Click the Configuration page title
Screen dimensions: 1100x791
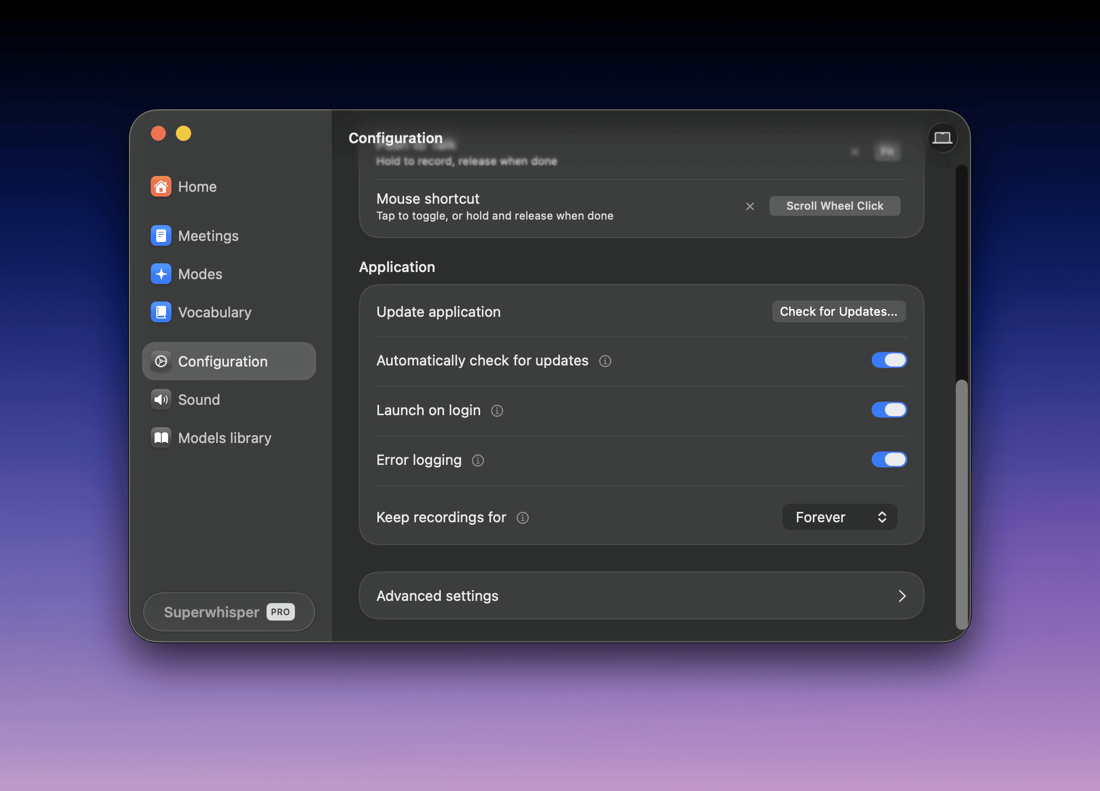point(395,138)
